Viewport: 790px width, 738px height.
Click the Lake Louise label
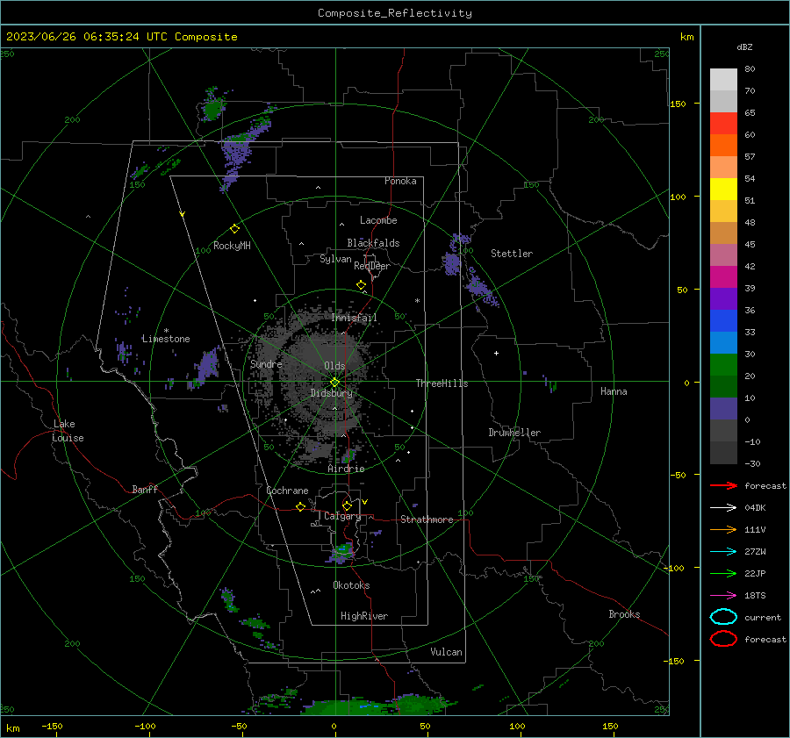click(x=68, y=431)
